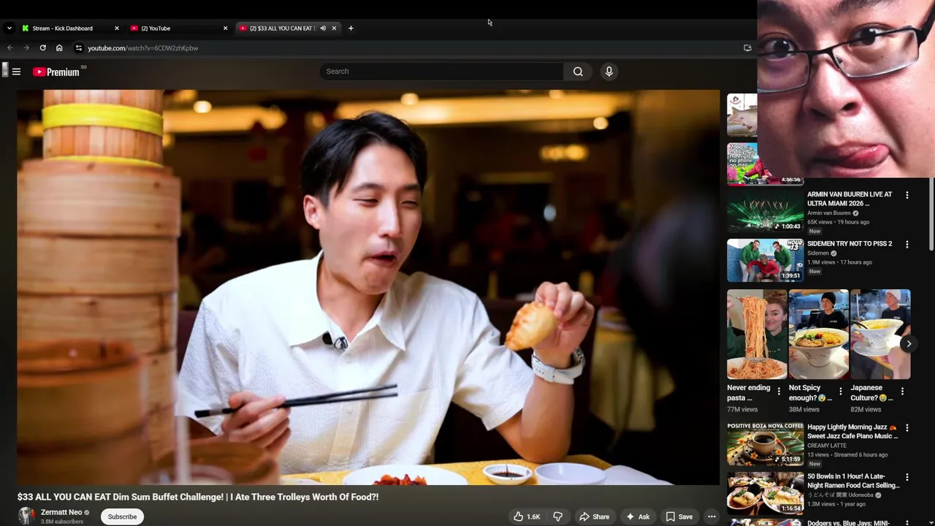The image size is (935, 526).
Task: Open Armin van Buuren Live video title
Action: [x=850, y=199]
